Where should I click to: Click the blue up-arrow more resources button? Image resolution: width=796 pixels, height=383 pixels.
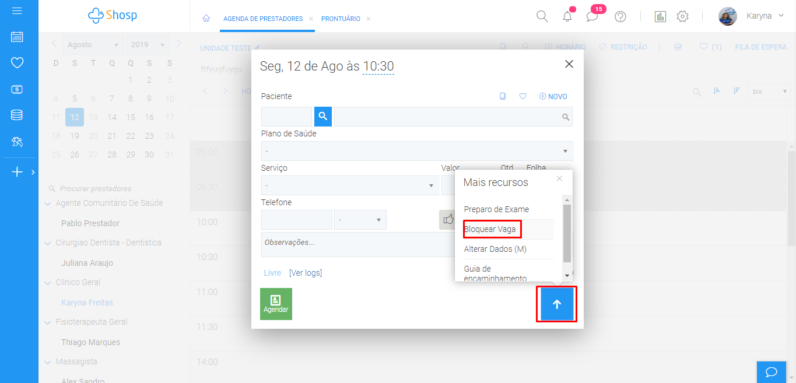tap(557, 304)
